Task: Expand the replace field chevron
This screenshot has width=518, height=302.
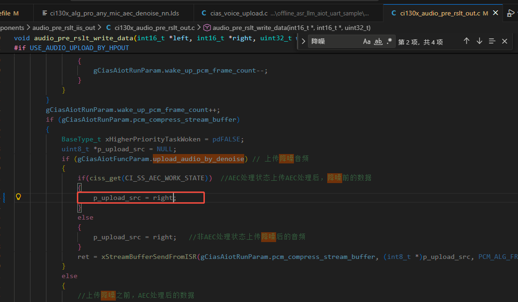Action: tap(303, 42)
